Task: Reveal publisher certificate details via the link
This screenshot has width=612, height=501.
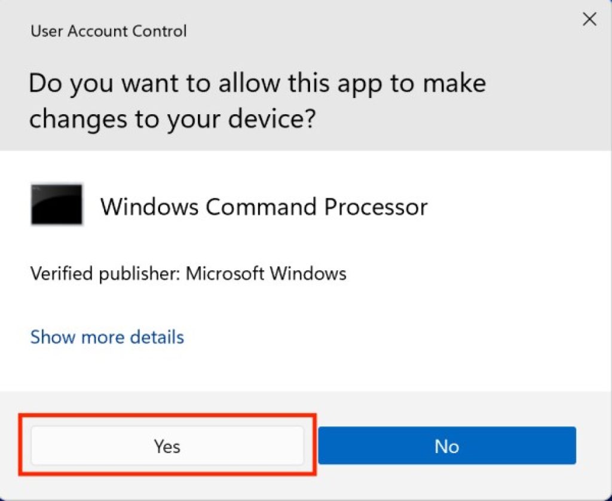Action: click(107, 337)
